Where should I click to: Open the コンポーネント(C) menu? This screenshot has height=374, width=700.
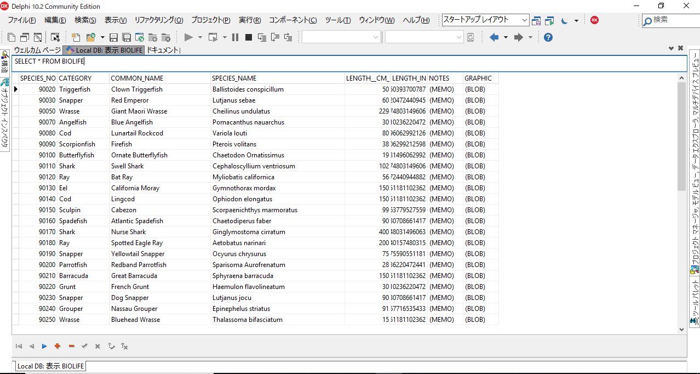coord(292,20)
